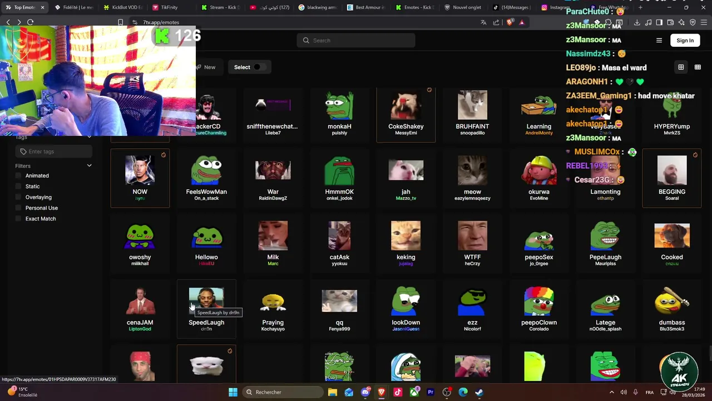Open the Cooked dog emote
This screenshot has height=401, width=712.
click(x=672, y=244)
